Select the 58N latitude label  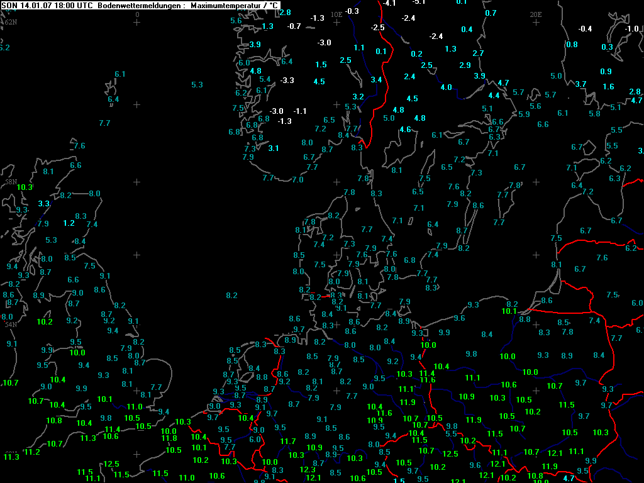11,182
